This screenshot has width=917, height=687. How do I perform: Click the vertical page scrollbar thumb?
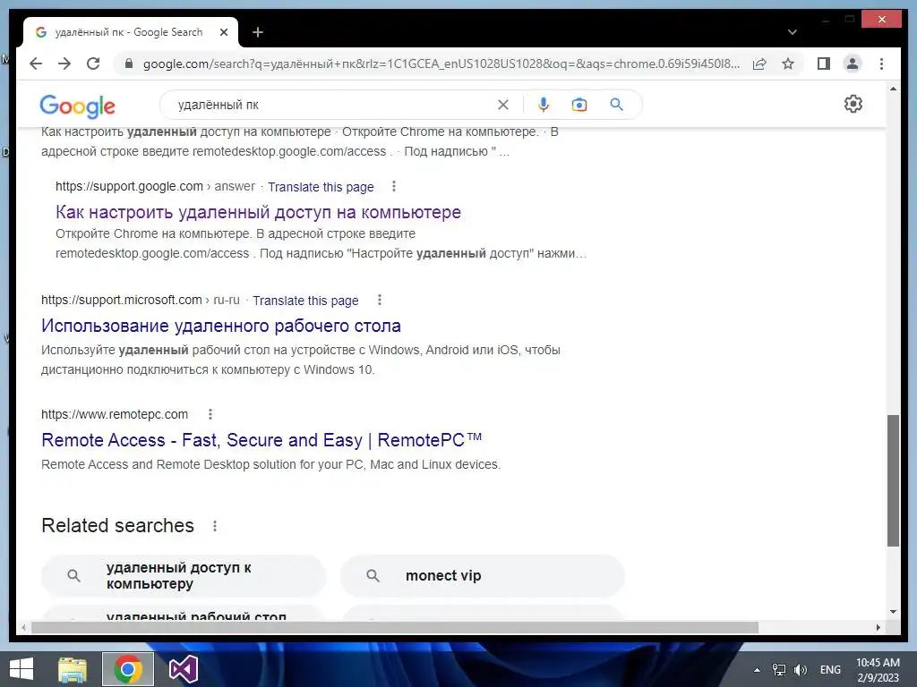click(893, 480)
